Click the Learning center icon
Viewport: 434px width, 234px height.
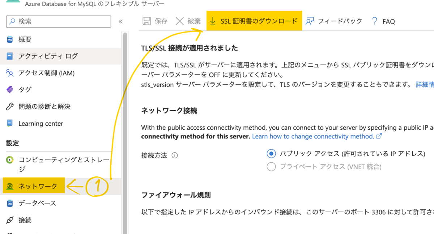click(10, 124)
